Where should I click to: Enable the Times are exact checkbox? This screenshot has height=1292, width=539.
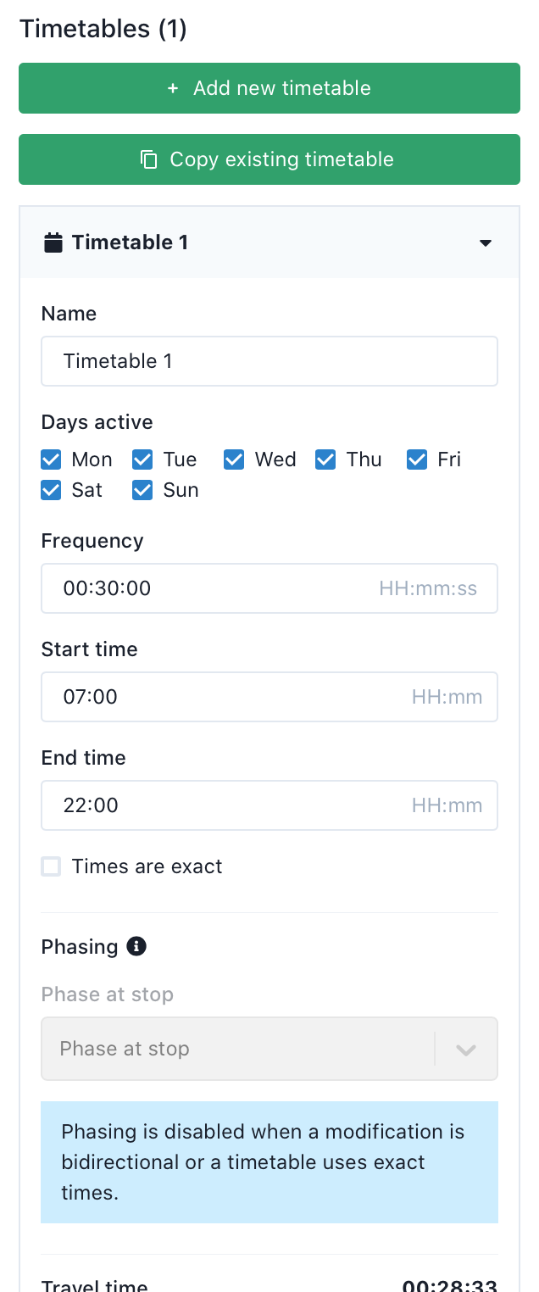[x=51, y=866]
